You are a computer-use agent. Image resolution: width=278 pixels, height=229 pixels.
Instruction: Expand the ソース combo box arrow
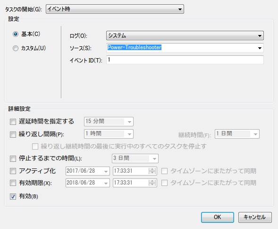260,48
